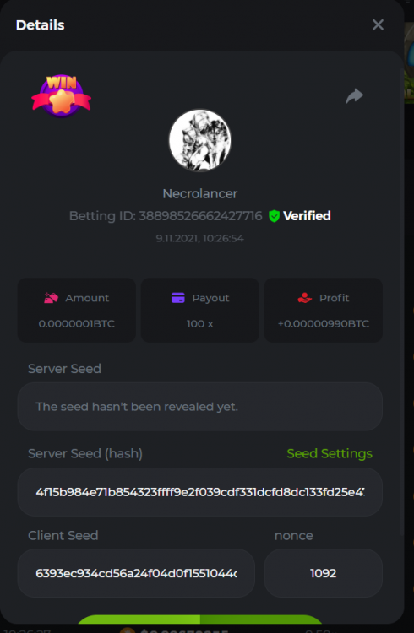The height and width of the screenshot is (633, 414).
Task: Click the green Verified shield icon
Action: coord(274,216)
